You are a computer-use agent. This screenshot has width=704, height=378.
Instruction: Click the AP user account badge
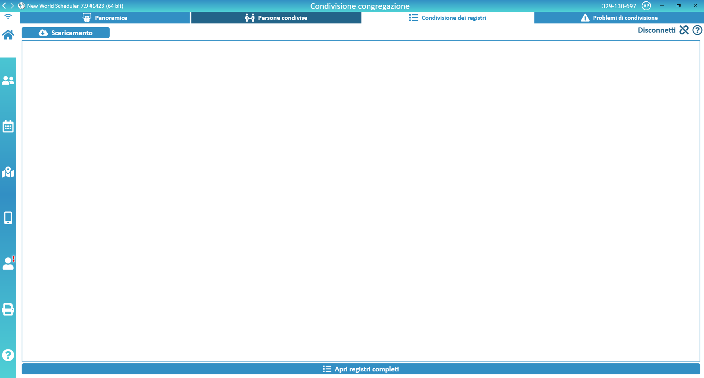(x=646, y=6)
